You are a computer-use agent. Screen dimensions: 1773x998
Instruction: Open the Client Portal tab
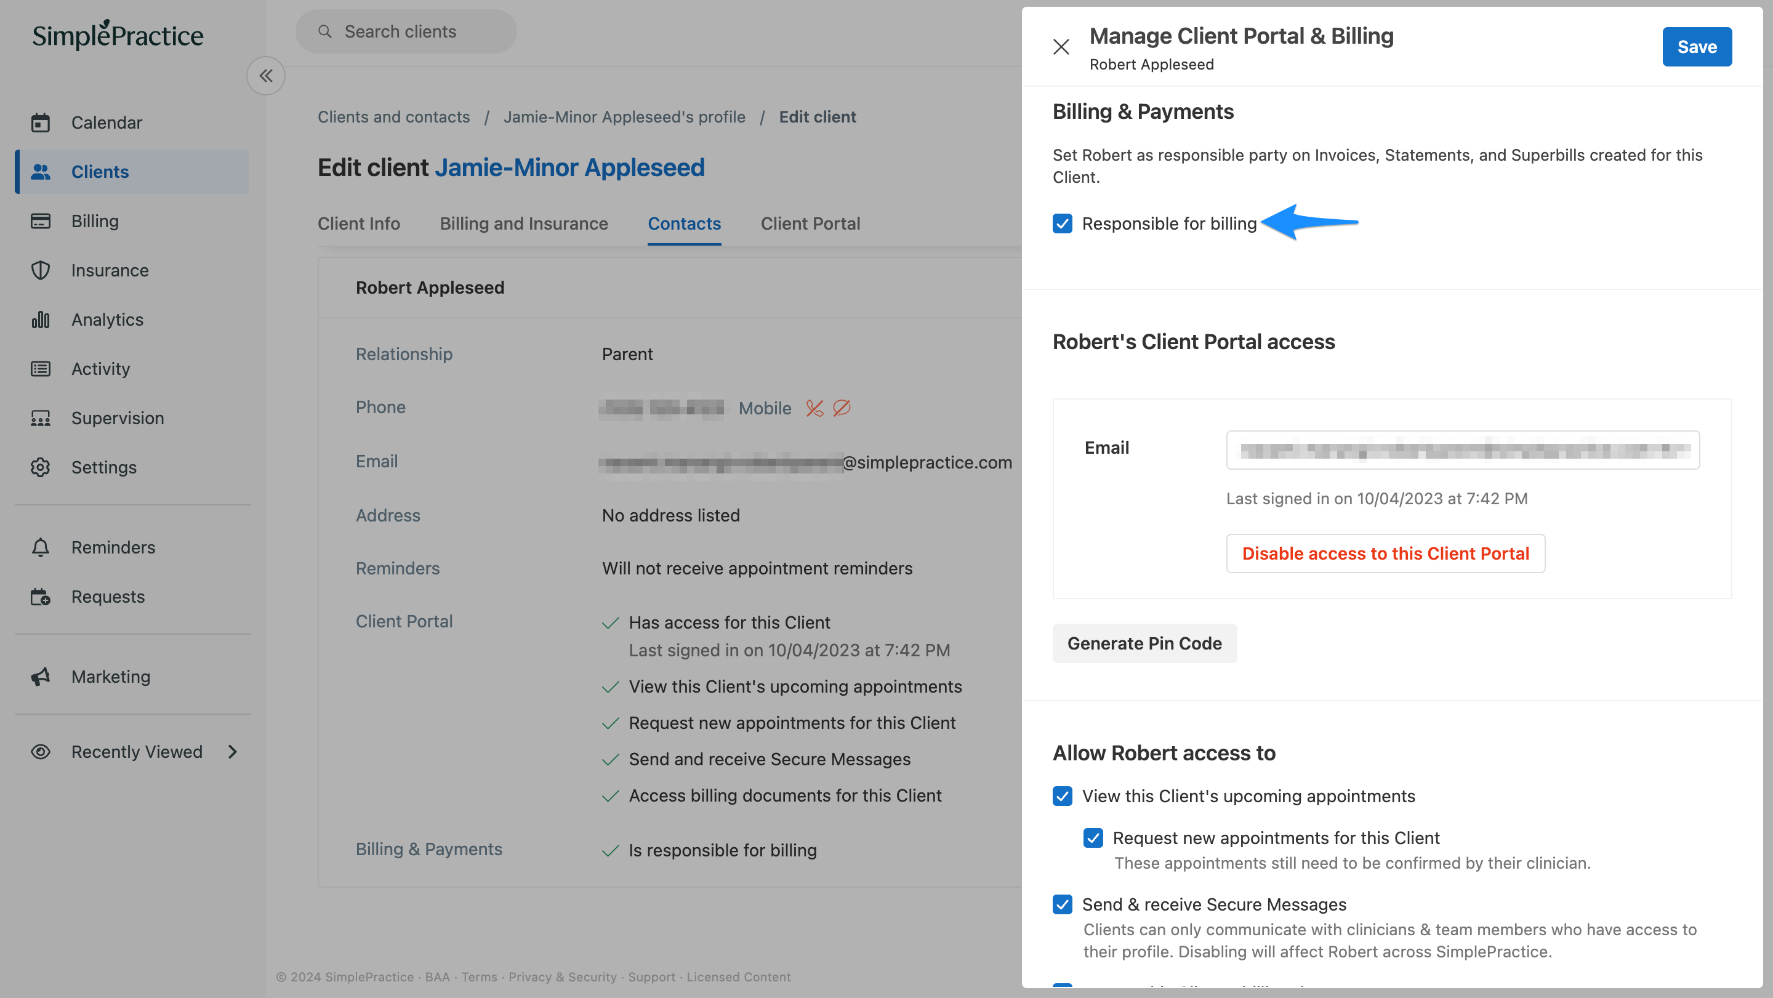point(810,223)
